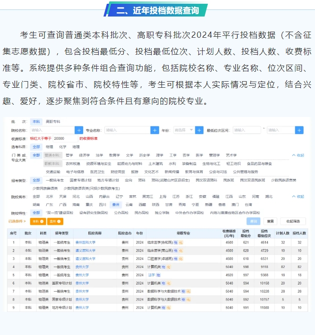The height and width of the screenshot is (335, 315).
Task: Select 地理 in 选考科目 filter
Action: click(76, 147)
